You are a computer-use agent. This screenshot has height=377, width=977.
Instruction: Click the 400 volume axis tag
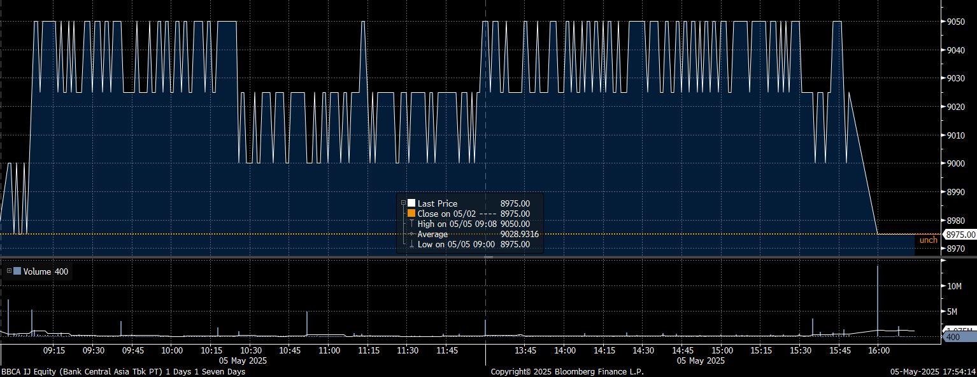coord(953,337)
